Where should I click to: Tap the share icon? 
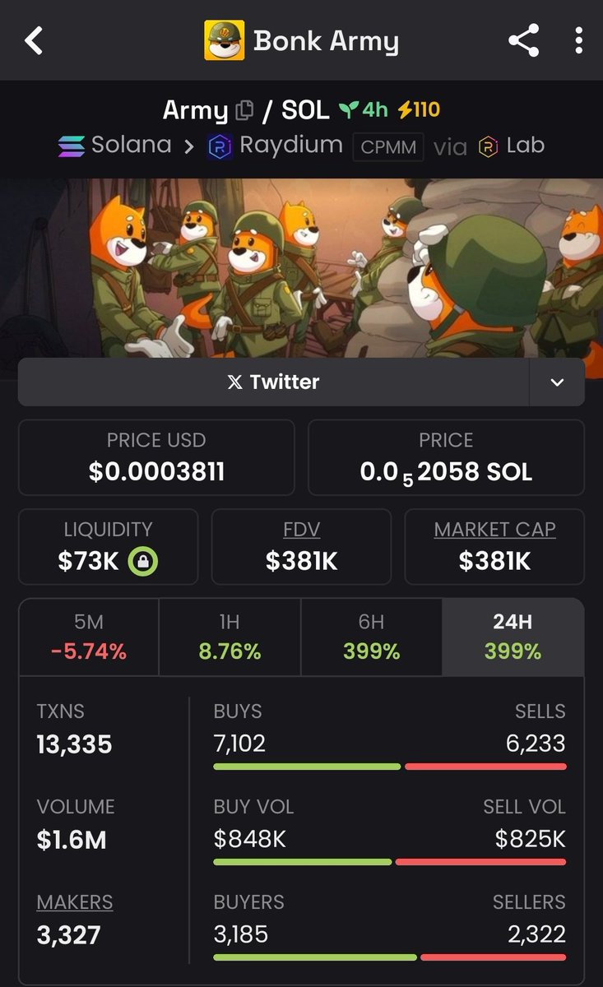click(523, 40)
